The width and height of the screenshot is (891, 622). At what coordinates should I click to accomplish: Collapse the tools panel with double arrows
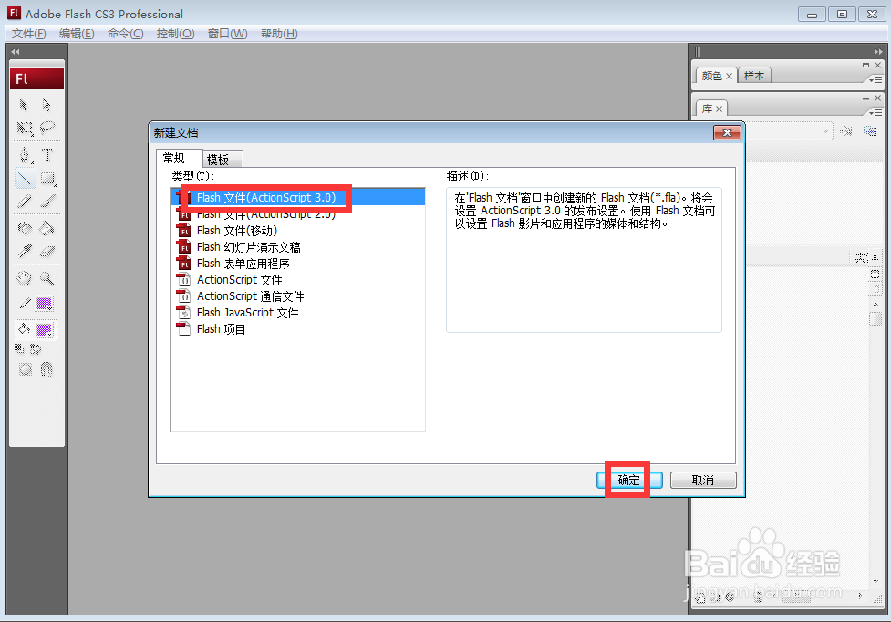16,52
